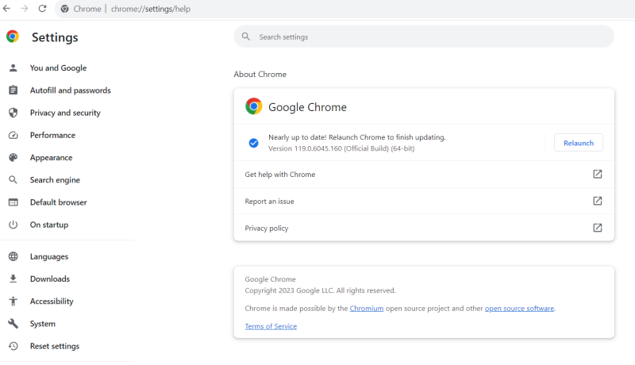Open external link icon for Get help
The height and width of the screenshot is (365, 635).
597,174
